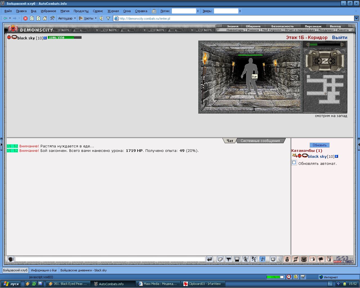The width and height of the screenshot is (360, 288).
Task: Mute sound with the speaker icon
Action: [x=101, y=18]
